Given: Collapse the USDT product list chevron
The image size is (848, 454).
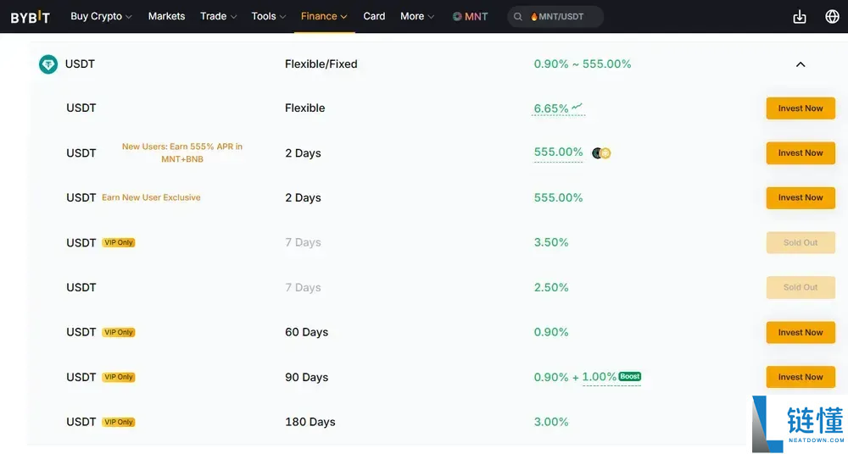Looking at the screenshot, I should point(801,64).
